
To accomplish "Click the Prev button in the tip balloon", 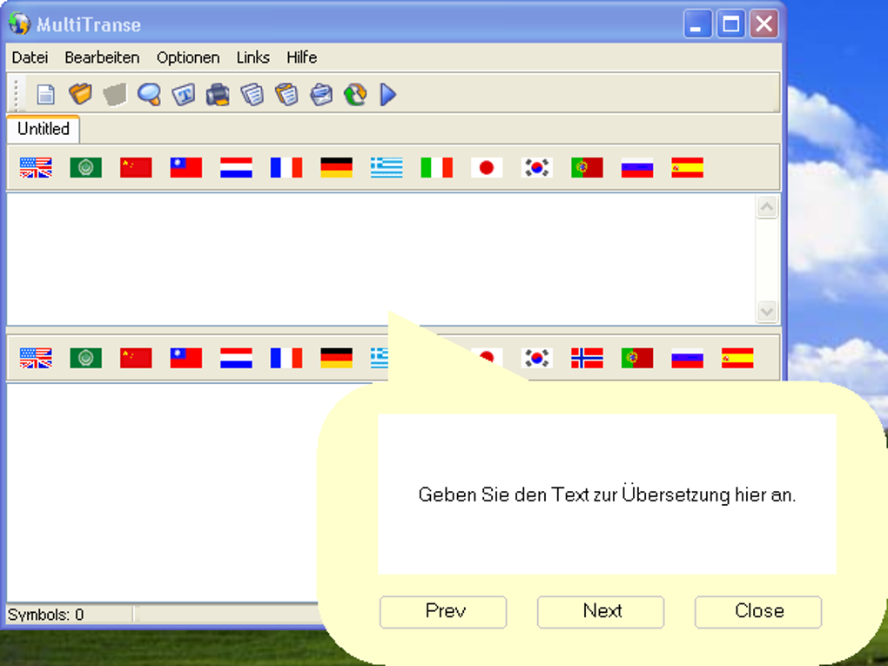I will (443, 612).
